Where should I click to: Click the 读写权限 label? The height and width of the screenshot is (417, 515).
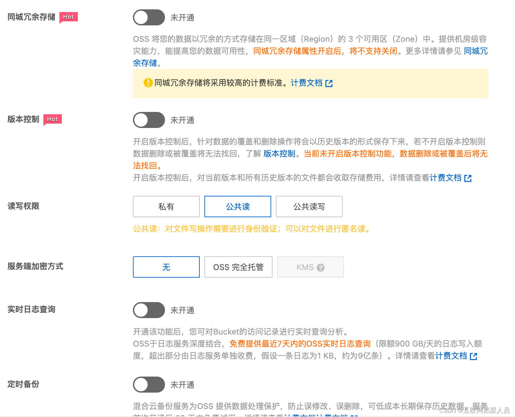point(23,206)
